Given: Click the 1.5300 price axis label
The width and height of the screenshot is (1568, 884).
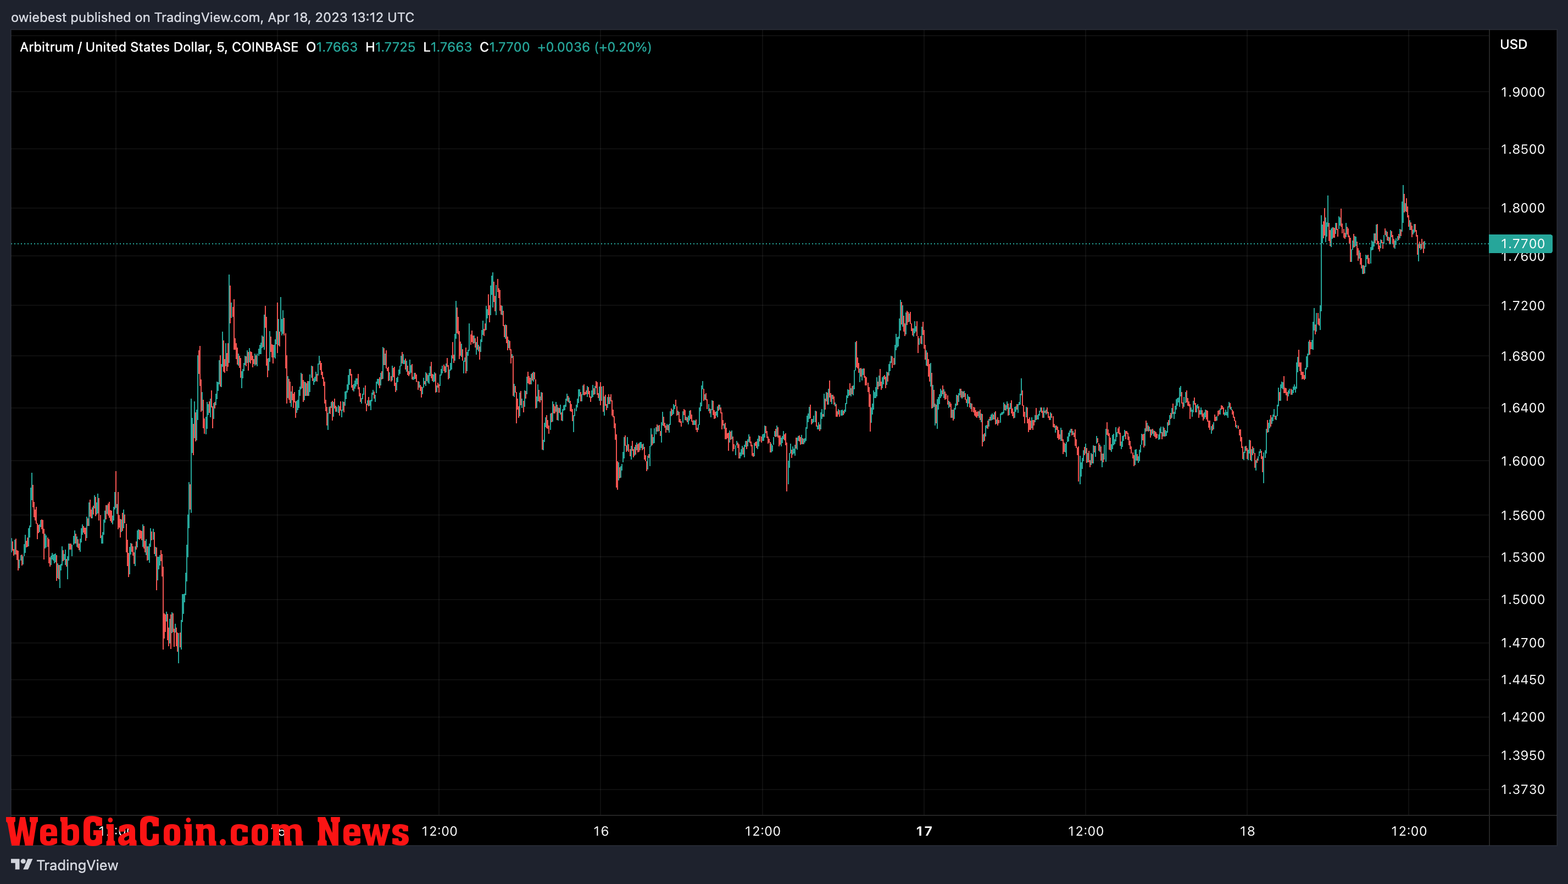Looking at the screenshot, I should coord(1522,557).
